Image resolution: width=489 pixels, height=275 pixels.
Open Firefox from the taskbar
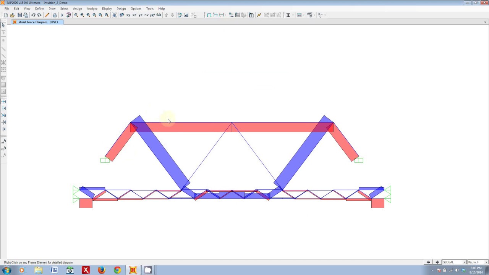(x=101, y=270)
